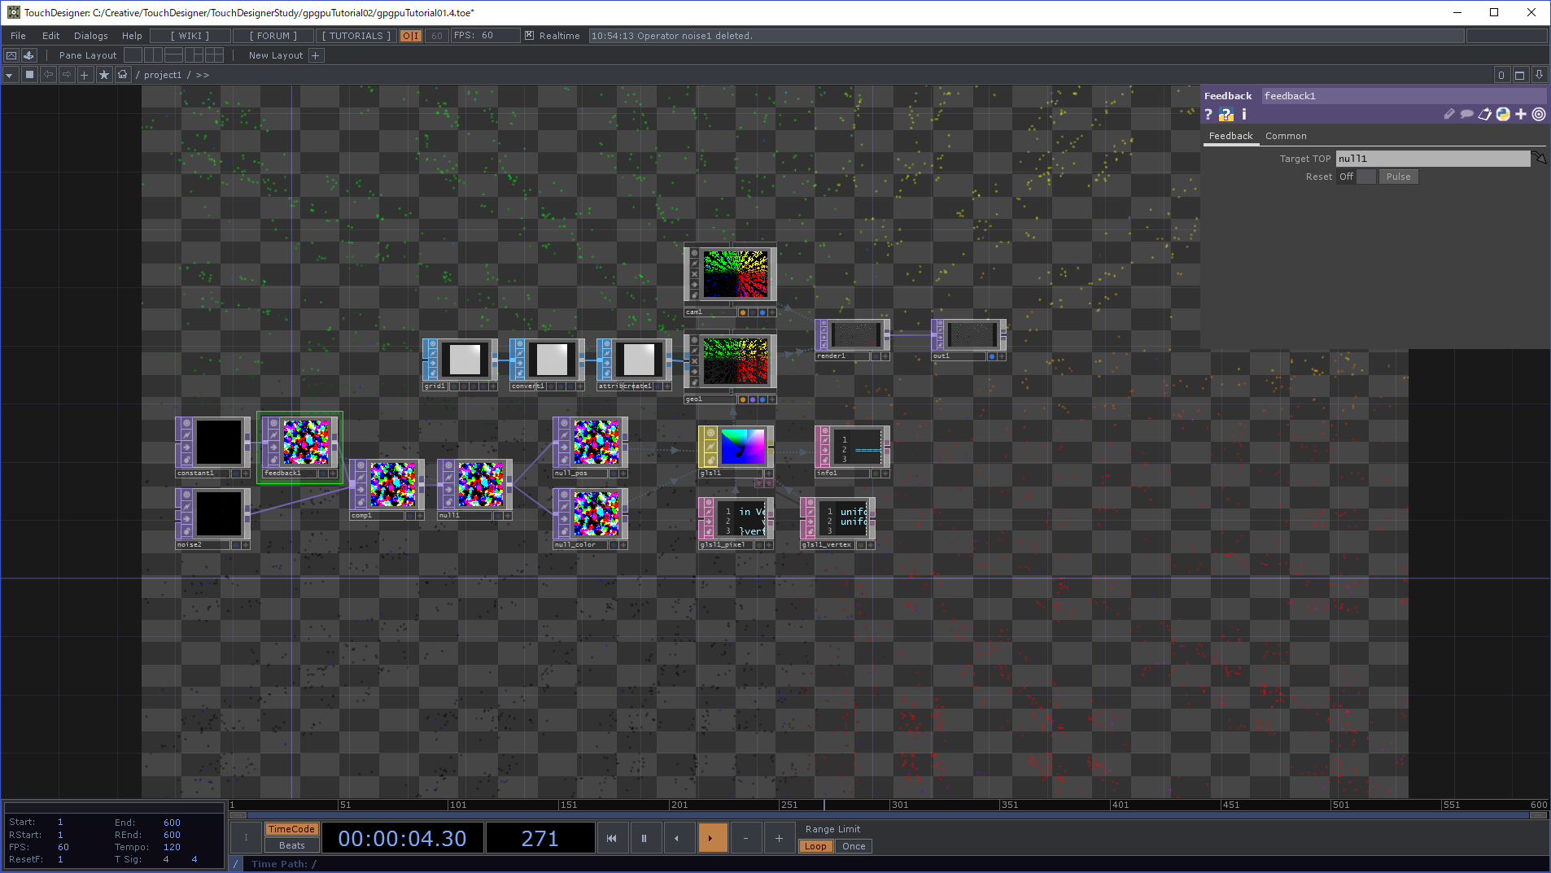Step back one frame with minus button
The height and width of the screenshot is (873, 1551).
[745, 838]
